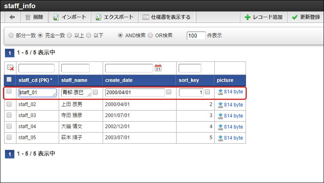Download picture for staff_01 row
The image size is (324, 183).
coord(230,92)
